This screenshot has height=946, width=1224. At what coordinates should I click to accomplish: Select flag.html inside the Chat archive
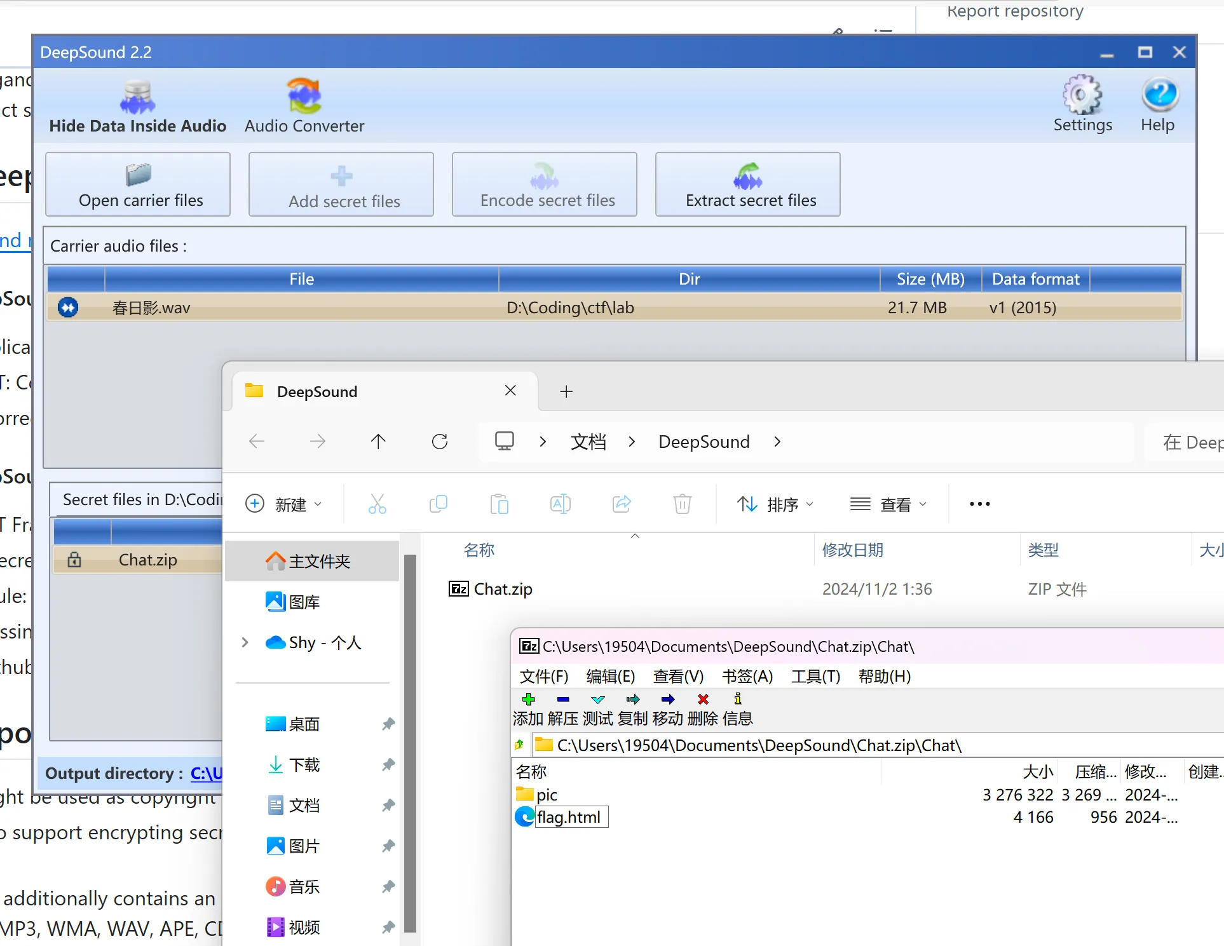(571, 817)
